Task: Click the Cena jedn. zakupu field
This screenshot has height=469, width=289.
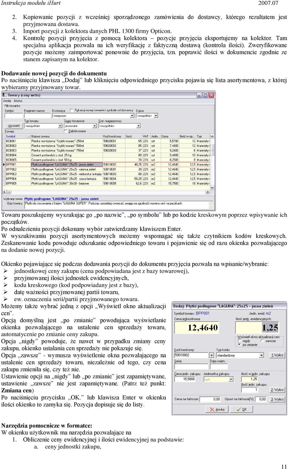Action: tap(185, 379)
